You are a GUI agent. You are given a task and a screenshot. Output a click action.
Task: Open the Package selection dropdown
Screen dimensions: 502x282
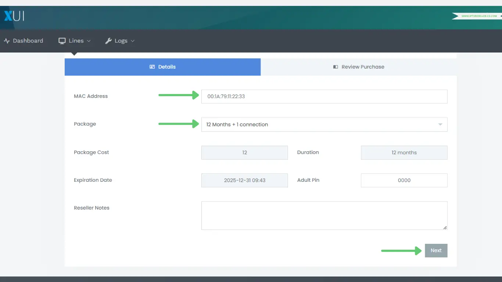coord(324,124)
